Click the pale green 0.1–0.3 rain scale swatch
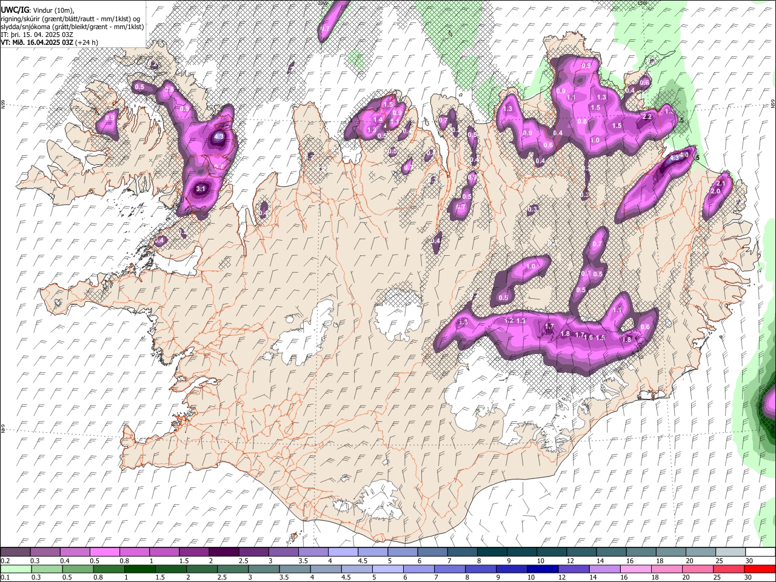 pyautogui.click(x=16, y=569)
